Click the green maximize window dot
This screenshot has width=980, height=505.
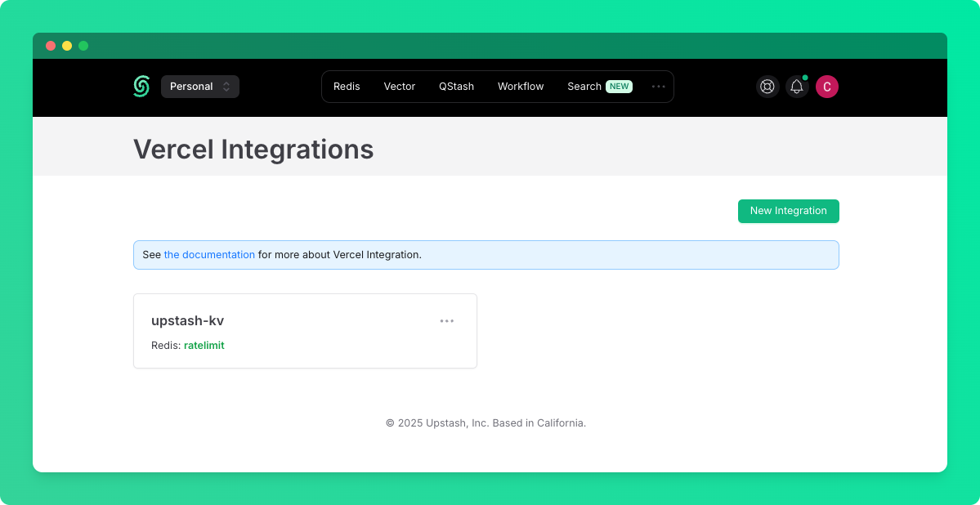click(x=83, y=46)
